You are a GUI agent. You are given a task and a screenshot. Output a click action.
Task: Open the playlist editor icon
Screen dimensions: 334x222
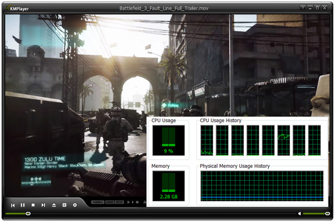point(65,205)
